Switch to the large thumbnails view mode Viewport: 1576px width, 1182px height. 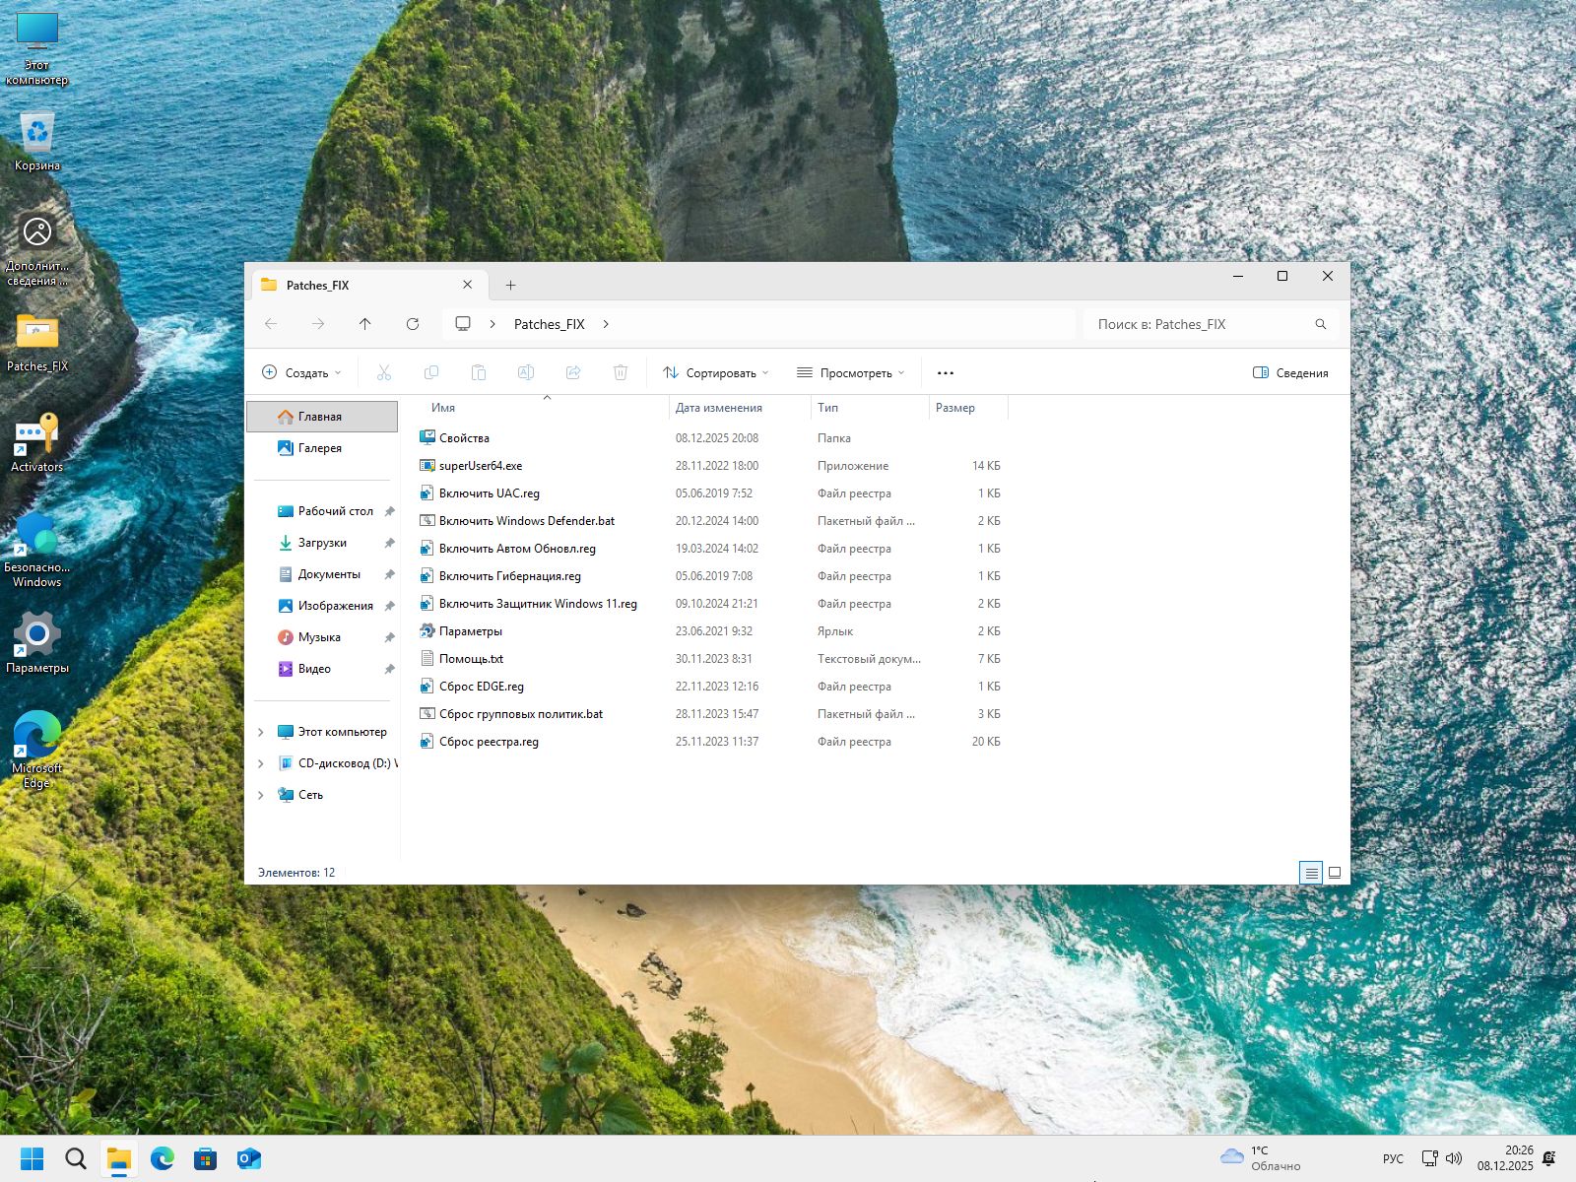1335,873
